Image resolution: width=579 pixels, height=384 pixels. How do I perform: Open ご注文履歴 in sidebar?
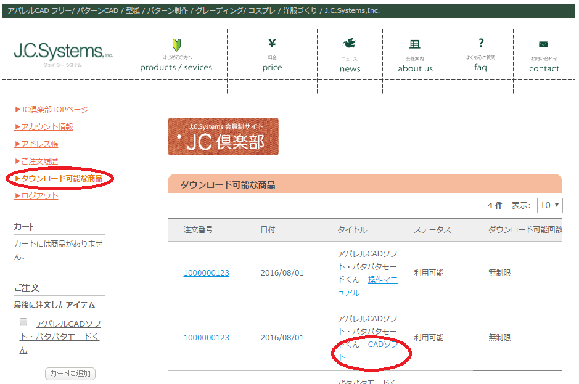point(36,161)
